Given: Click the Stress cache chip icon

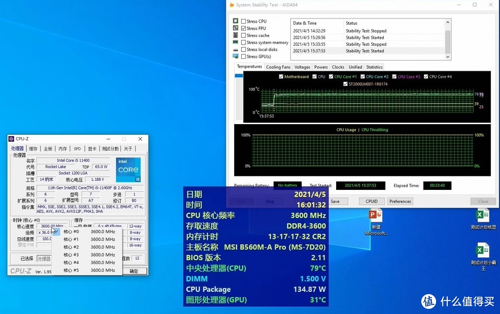Looking at the screenshot, I should tap(236, 35).
